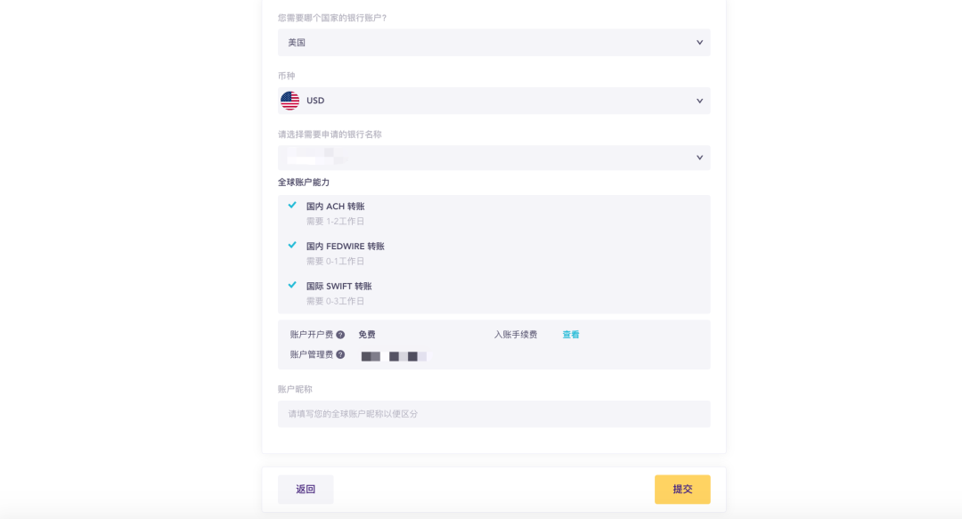Toggle the checkmark for 国内 FEDWIRE 转账
Screen dimensions: 962x519
point(291,245)
